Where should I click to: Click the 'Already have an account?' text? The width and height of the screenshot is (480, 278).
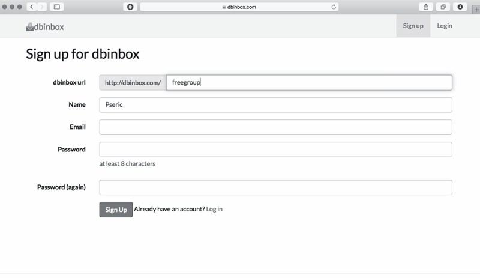(169, 209)
